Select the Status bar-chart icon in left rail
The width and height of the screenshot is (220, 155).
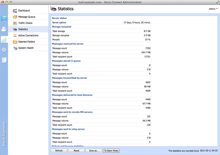click(x=4, y=39)
